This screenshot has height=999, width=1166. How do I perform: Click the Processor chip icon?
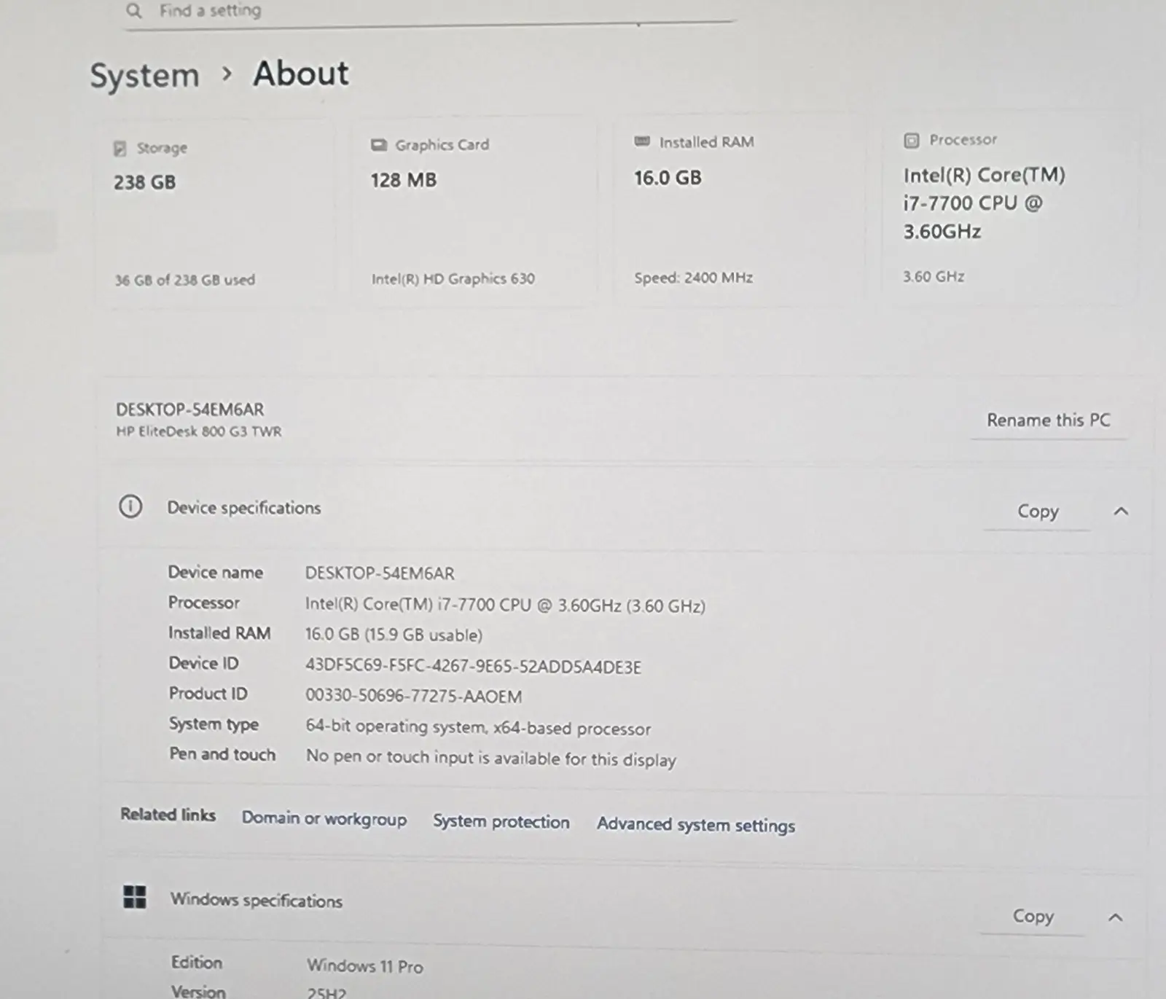[911, 140]
